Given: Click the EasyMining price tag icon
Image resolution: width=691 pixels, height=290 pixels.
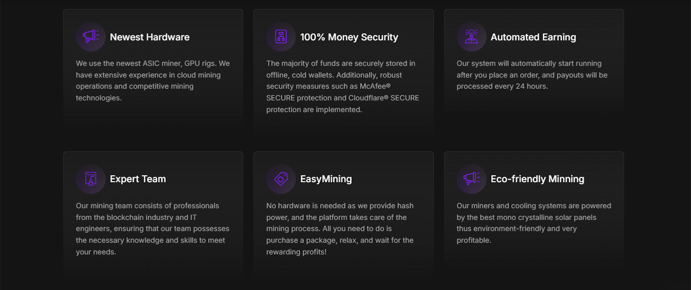Looking at the screenshot, I should pyautogui.click(x=281, y=179).
